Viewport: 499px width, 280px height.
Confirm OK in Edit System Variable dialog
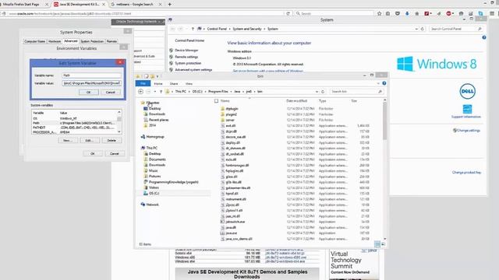pyautogui.click(x=88, y=92)
